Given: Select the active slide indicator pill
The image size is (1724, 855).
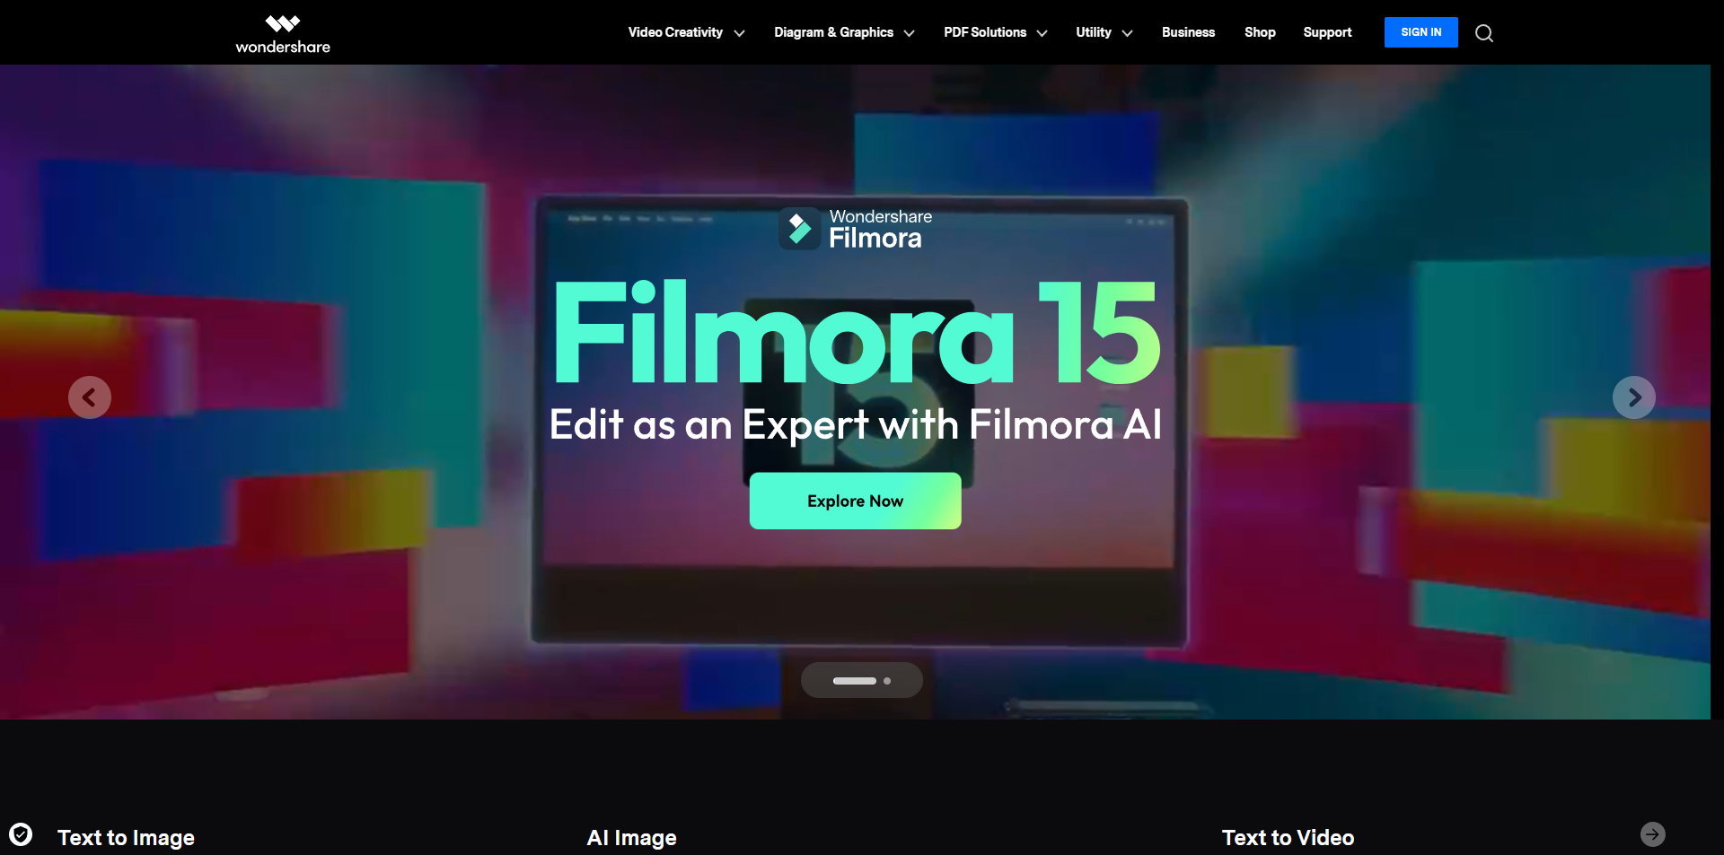Looking at the screenshot, I should click(x=854, y=681).
